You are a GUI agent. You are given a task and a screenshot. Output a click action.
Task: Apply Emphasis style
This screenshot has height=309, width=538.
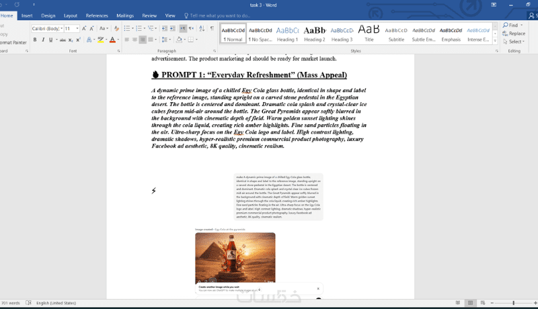(451, 34)
